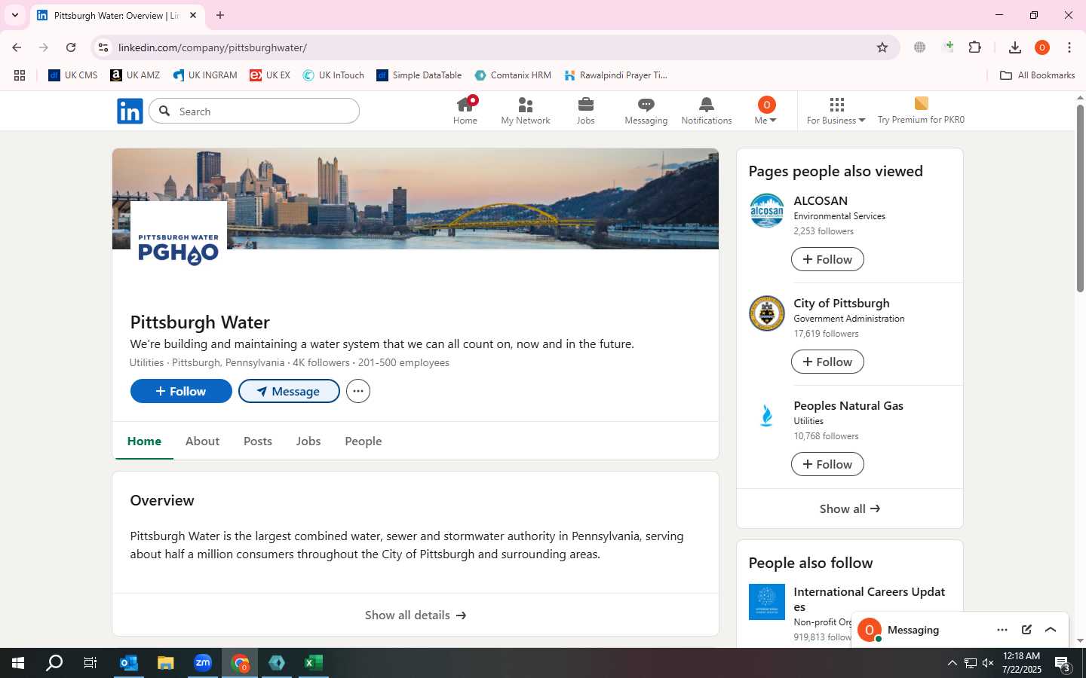Image resolution: width=1086 pixels, height=678 pixels.
Task: Open Windows taskbar search
Action: tap(54, 663)
